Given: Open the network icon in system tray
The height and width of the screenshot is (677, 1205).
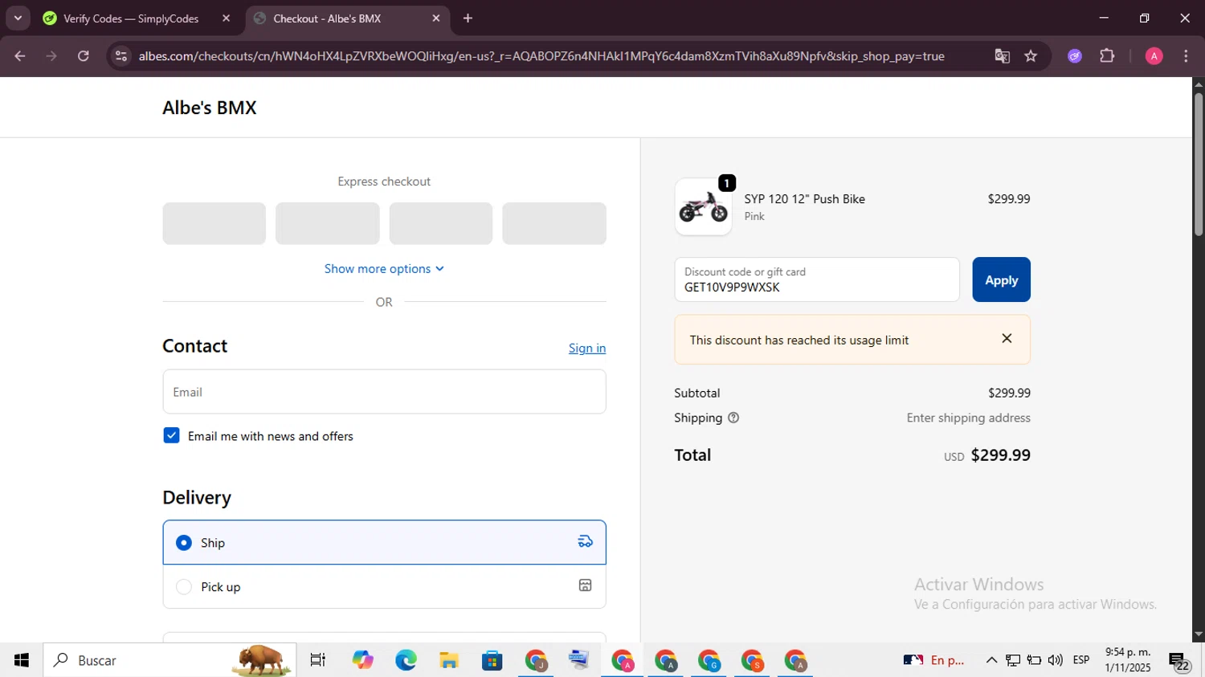Looking at the screenshot, I should click(1013, 660).
